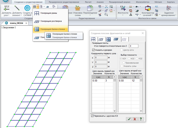This screenshot has height=128, width=178.
Task: Click the Упаковка схемы box icon
Action: 78,8
